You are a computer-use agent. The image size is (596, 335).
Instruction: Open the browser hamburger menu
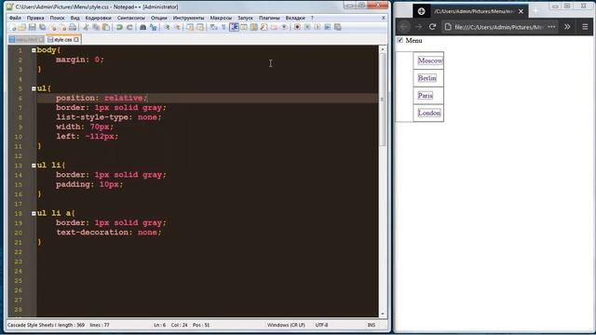click(585, 27)
